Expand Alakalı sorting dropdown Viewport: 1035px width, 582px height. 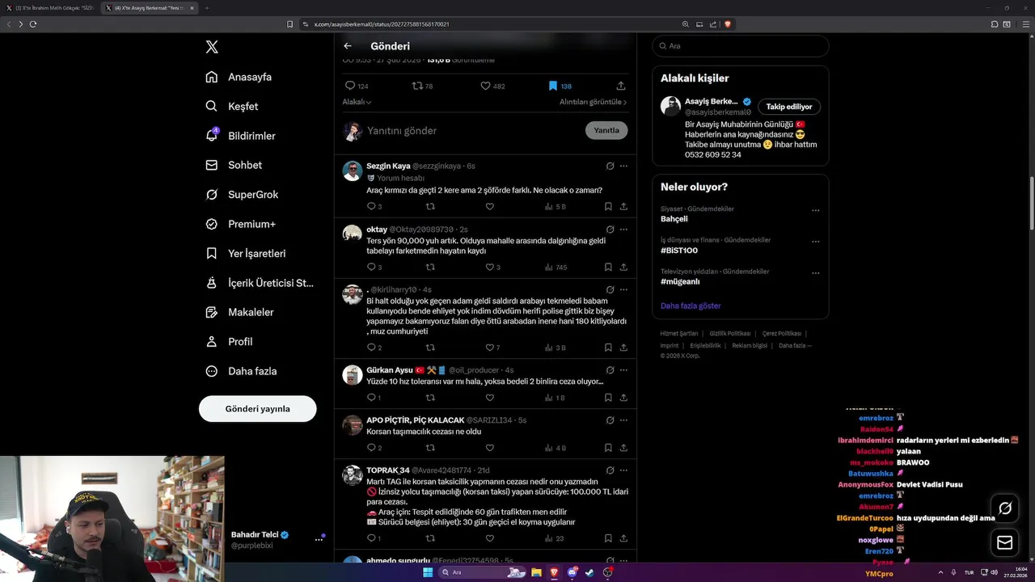point(357,102)
